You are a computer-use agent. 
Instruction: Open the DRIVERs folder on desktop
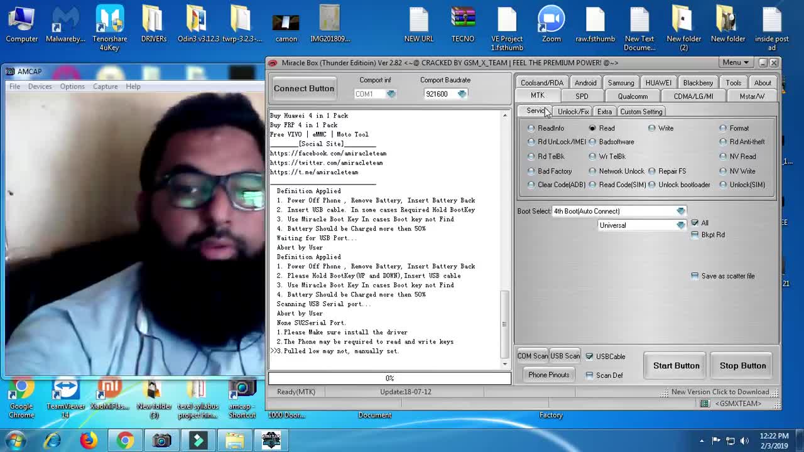154,25
